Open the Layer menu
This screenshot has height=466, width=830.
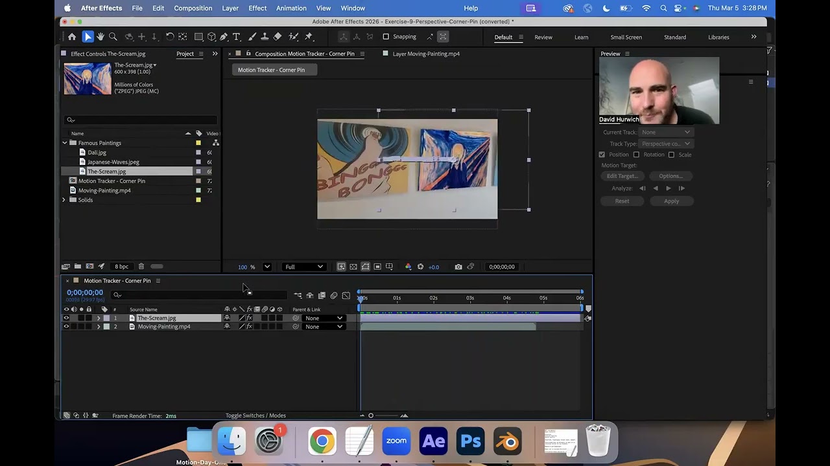(x=230, y=8)
